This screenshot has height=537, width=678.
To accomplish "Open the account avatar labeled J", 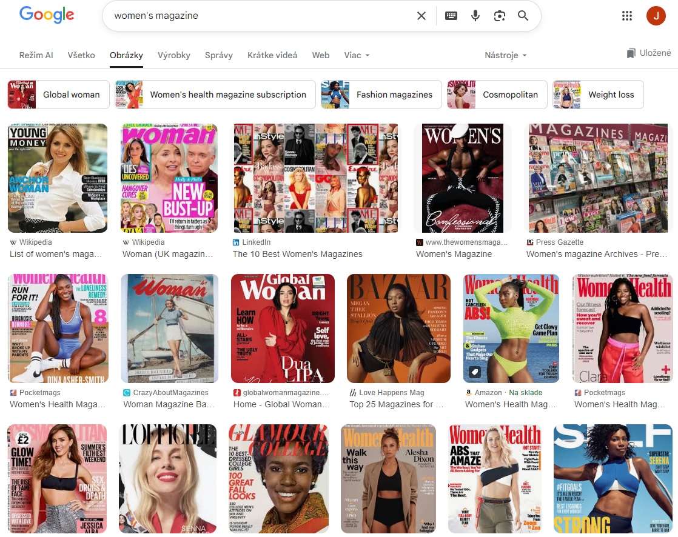I will click(x=656, y=16).
